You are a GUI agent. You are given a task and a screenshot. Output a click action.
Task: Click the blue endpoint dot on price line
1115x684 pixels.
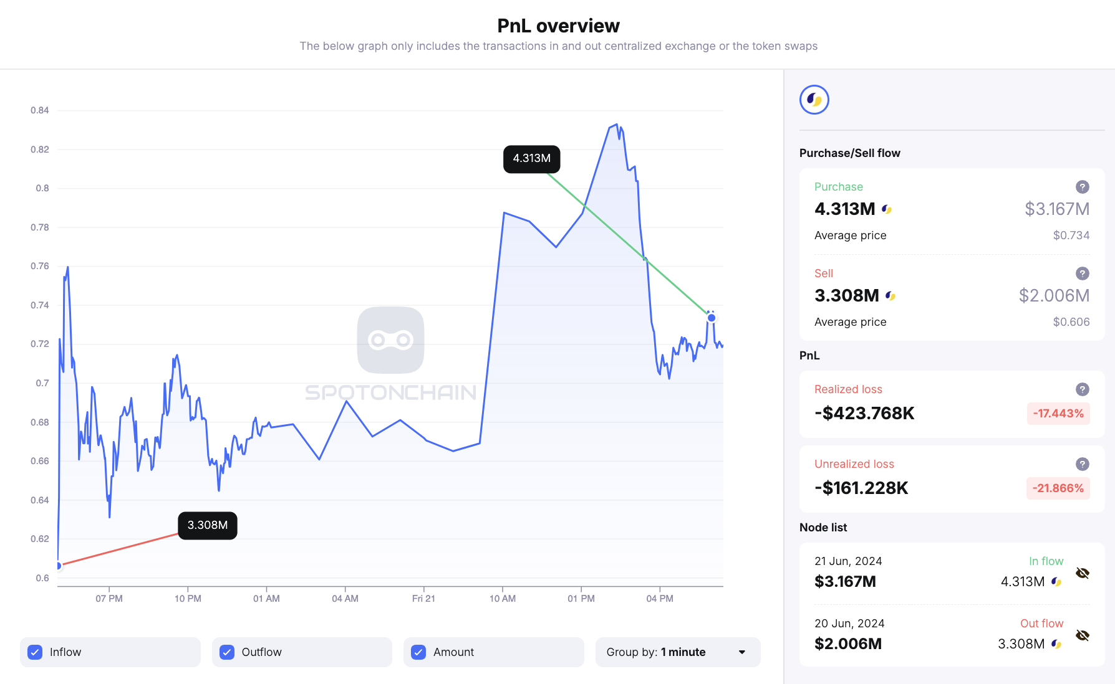click(x=710, y=318)
